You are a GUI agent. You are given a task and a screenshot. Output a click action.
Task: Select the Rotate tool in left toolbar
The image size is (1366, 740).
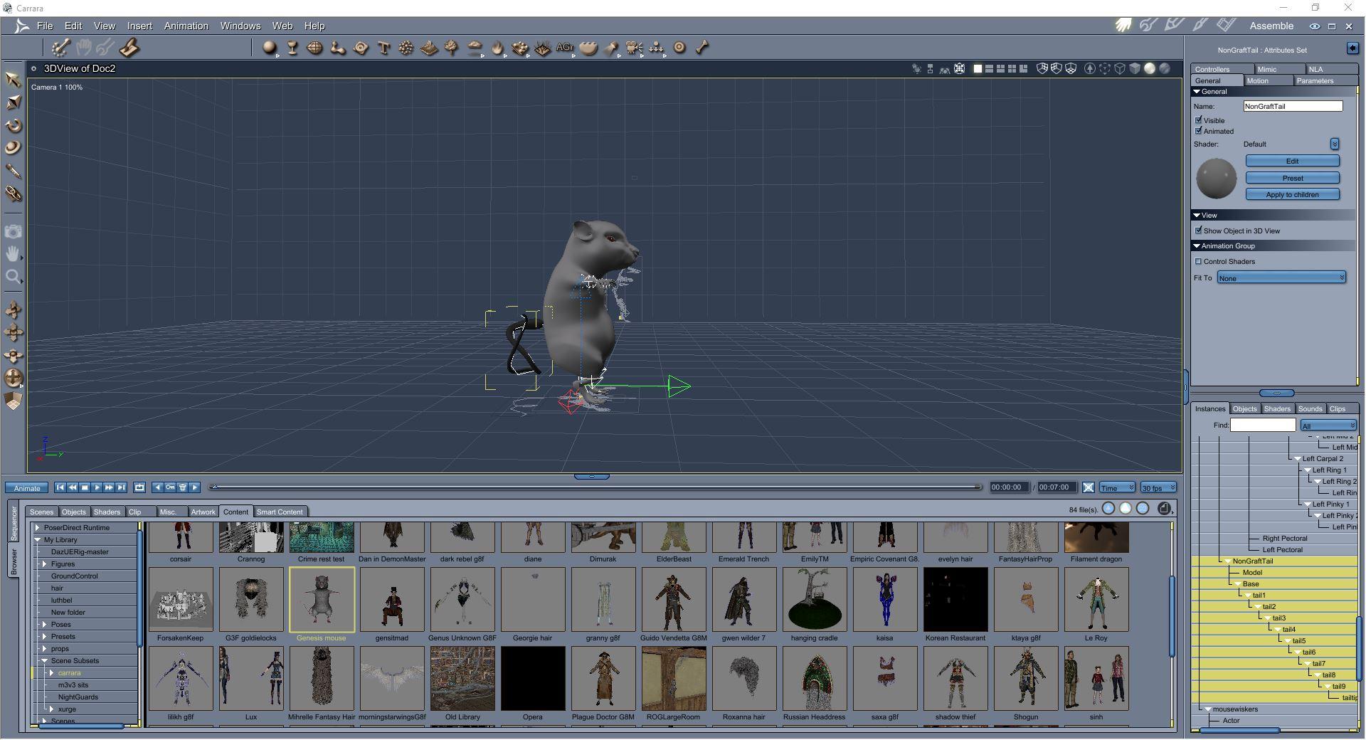pos(13,125)
